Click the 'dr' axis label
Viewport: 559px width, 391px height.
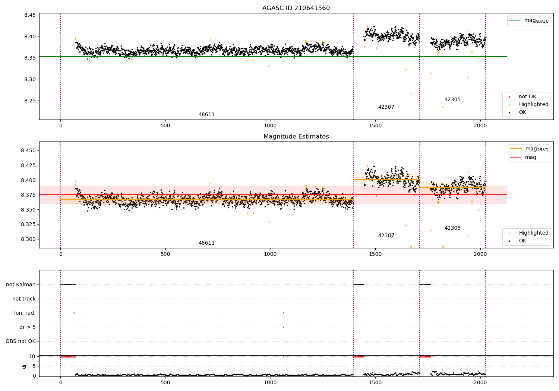pyautogui.click(x=24, y=366)
